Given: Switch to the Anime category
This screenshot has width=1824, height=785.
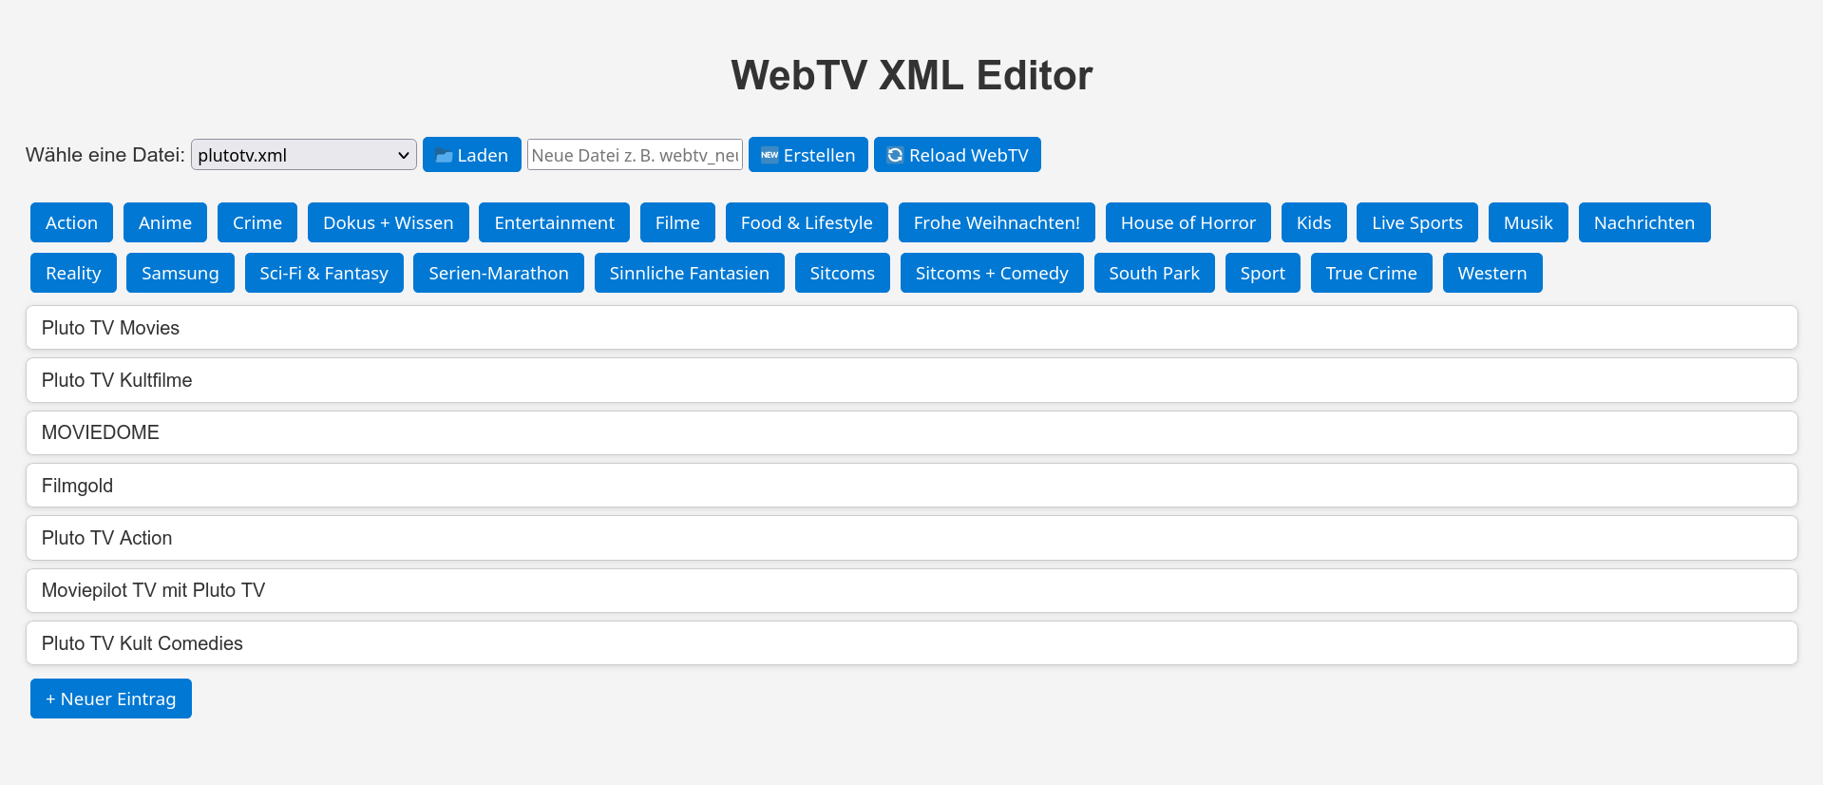Looking at the screenshot, I should coord(165,222).
